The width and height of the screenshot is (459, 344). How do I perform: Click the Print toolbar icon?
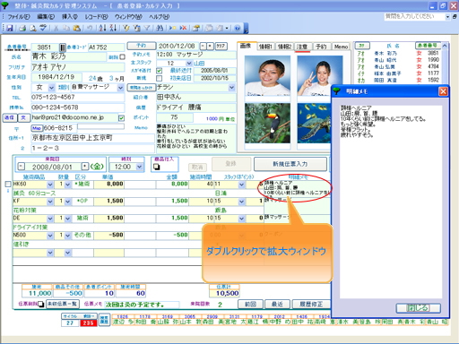pyautogui.click(x=22, y=28)
